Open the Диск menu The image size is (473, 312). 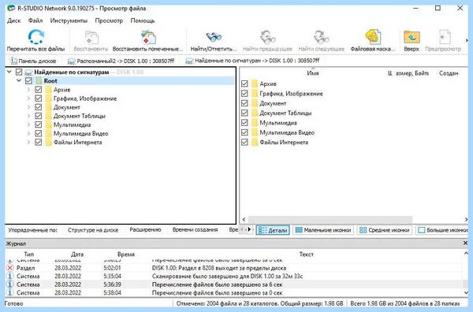(14, 20)
